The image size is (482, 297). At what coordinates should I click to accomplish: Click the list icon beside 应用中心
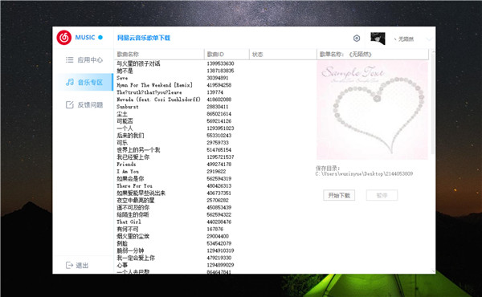69,60
